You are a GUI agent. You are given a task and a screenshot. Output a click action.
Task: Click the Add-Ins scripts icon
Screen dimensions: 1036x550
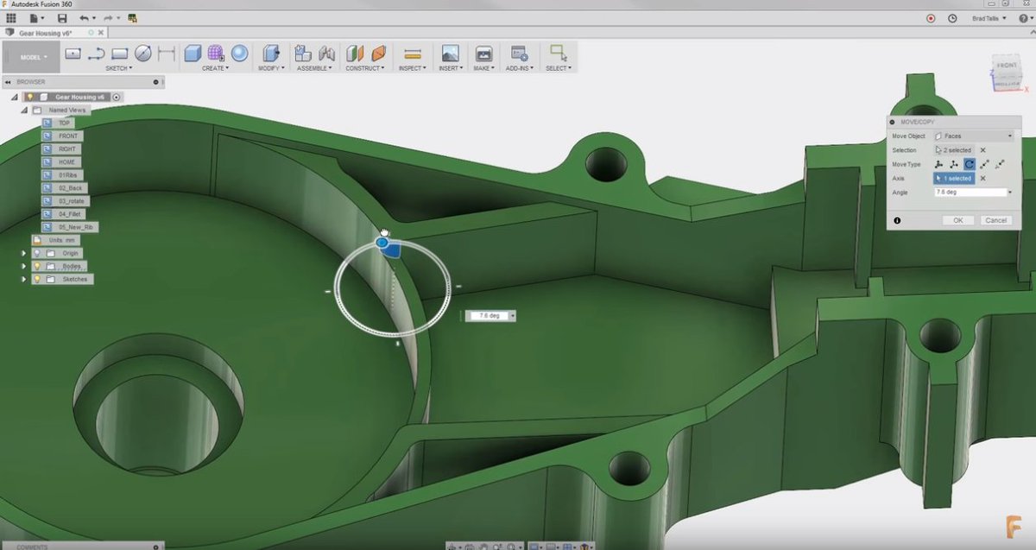[x=519, y=54]
